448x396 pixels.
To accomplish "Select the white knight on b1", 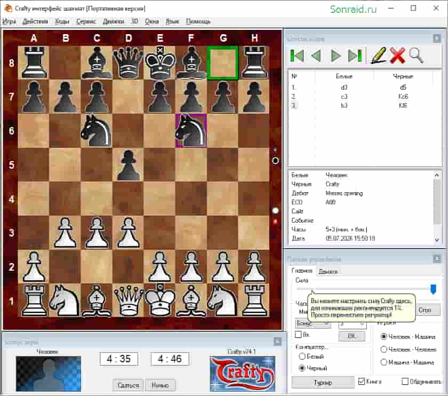I will pos(65,300).
